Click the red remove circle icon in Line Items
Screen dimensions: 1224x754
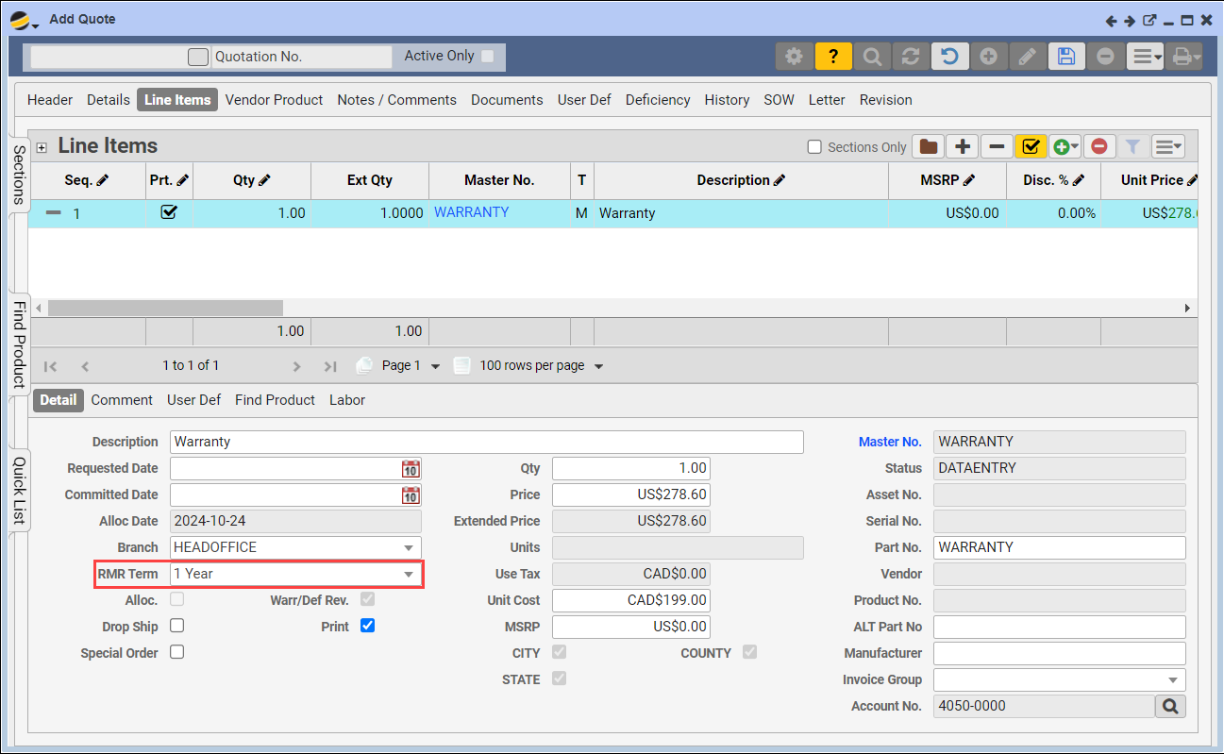pos(1099,146)
